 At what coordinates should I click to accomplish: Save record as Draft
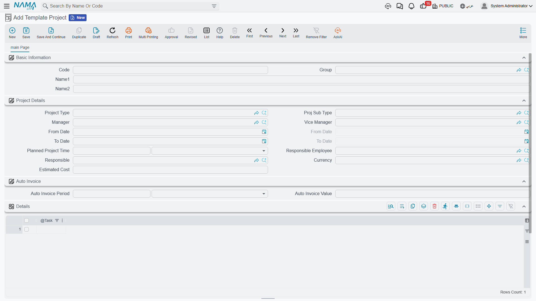pos(96,33)
